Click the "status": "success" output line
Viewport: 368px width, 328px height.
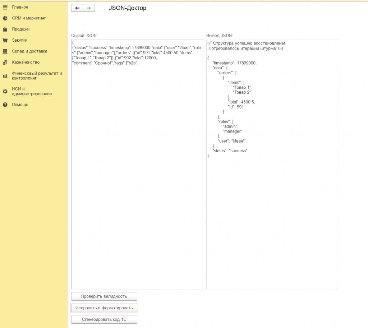click(230, 151)
